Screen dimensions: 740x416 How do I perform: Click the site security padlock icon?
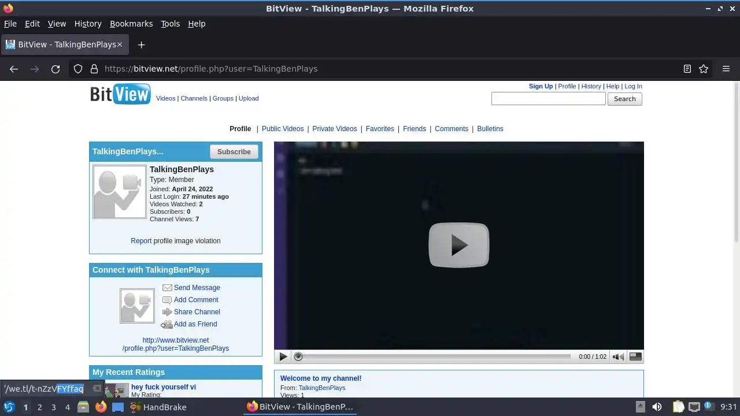[94, 69]
